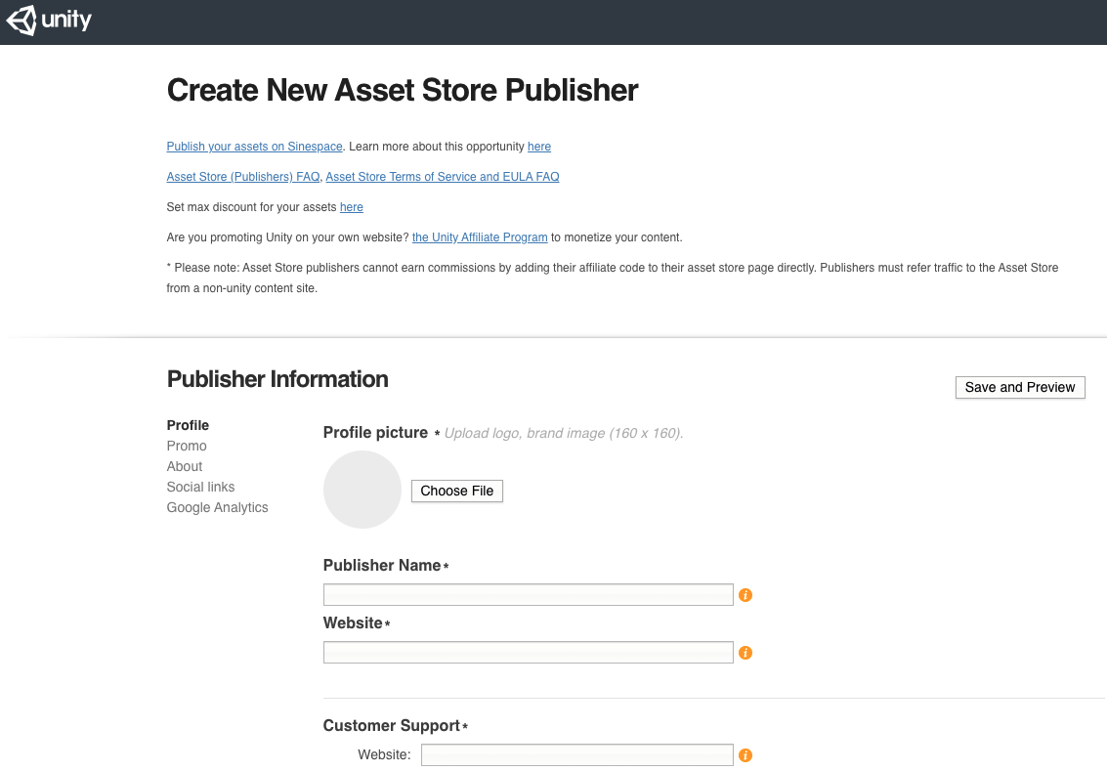Click the 'Profile picture' label

point(375,433)
